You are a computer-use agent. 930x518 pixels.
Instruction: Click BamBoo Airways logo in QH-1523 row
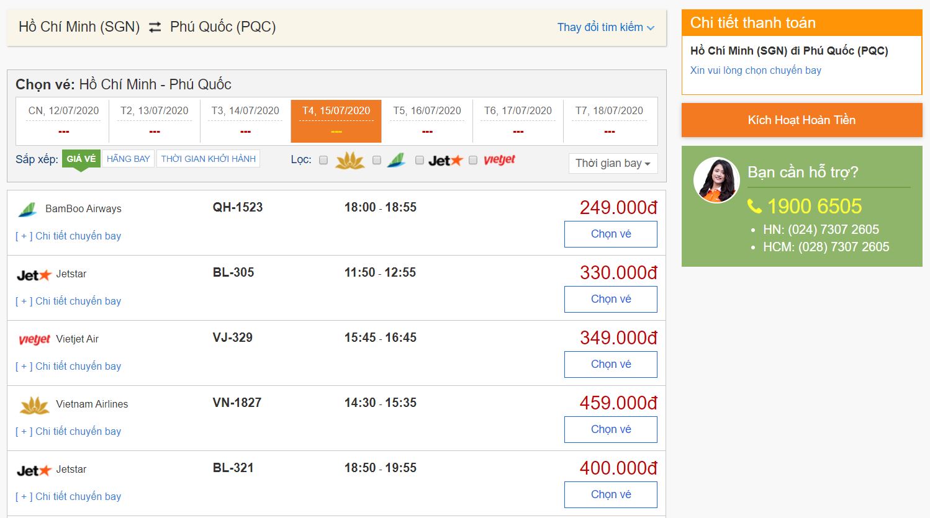(27, 209)
